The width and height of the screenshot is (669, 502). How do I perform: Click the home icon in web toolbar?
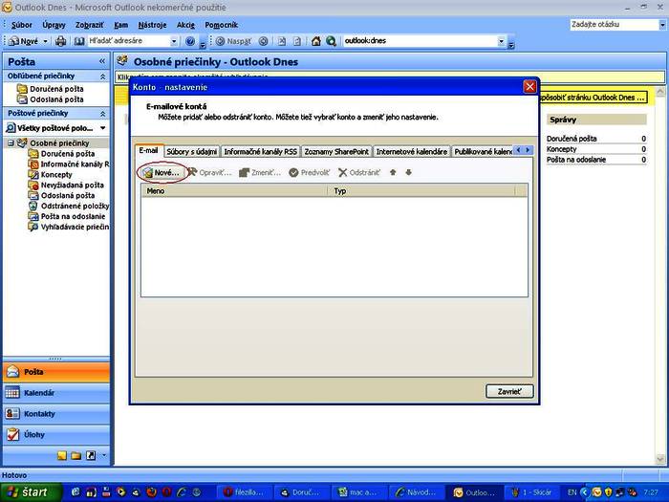pyautogui.click(x=315, y=41)
